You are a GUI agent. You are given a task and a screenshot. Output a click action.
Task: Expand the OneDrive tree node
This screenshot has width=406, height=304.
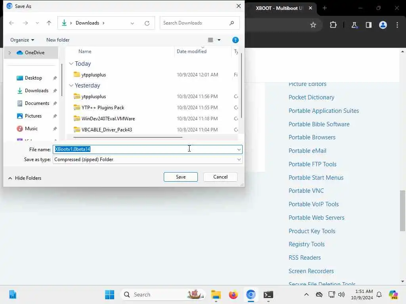[10, 53]
